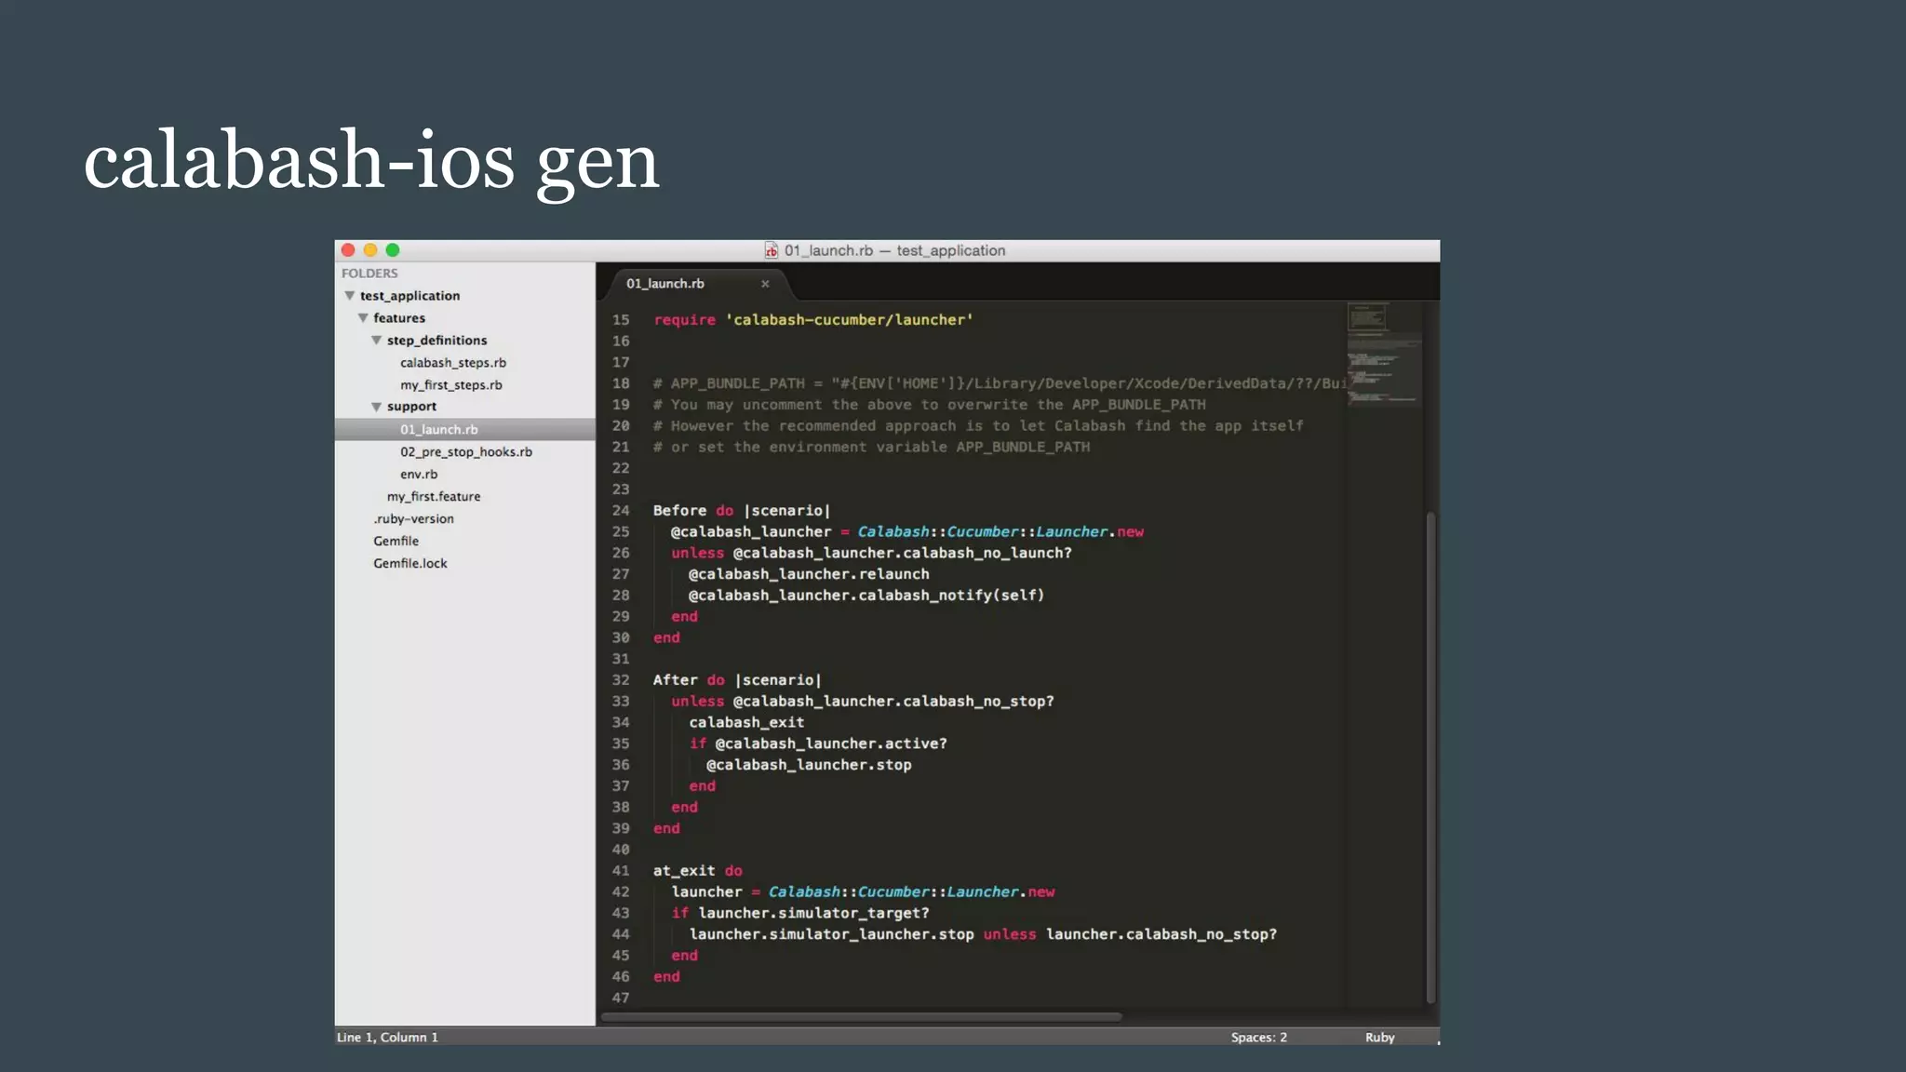1906x1072 pixels.
Task: Collapse the step_definitions folder arrow
Action: point(377,341)
